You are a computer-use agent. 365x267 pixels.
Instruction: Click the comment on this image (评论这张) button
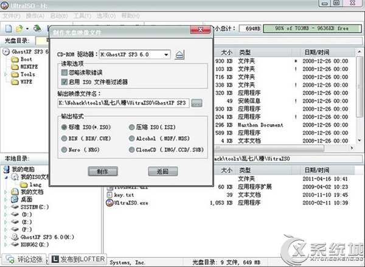24,259
